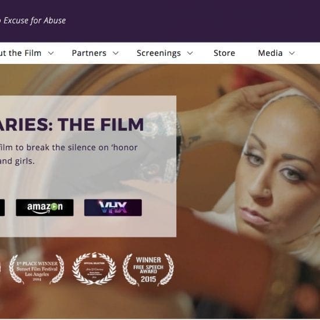Open the Media menu label
The image size is (320, 320).
271,53
